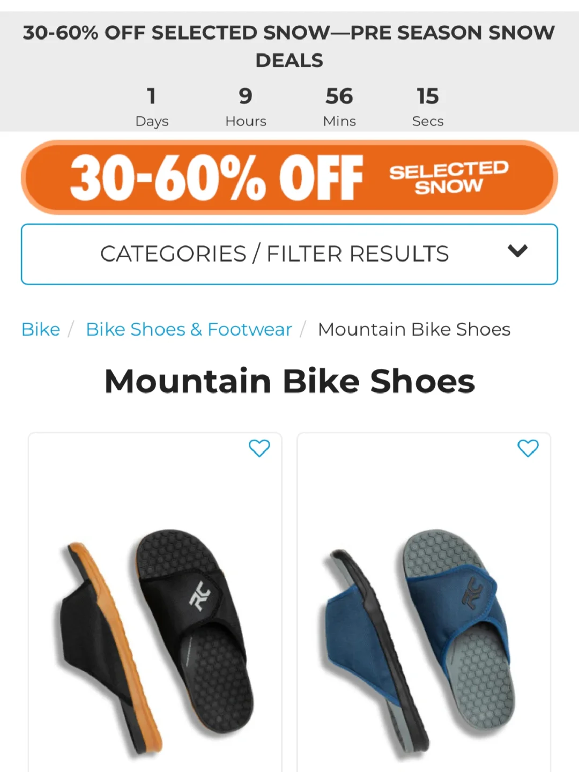
Task: Open the Categories / Filter Results text label
Action: (274, 254)
